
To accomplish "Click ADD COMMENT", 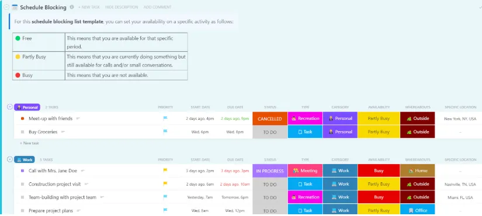I will tap(157, 7).
